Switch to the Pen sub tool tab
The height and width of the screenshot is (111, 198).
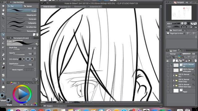pyautogui.click(x=15, y=6)
